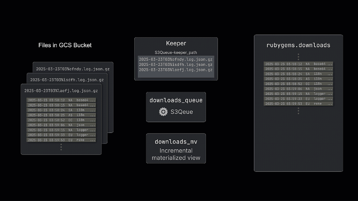
Task: Select the 03:58:15 NA base64 row in rubygems.downloads
Action: pyautogui.click(x=298, y=69)
